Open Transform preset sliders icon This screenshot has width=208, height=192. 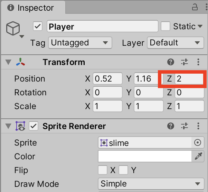pyautogui.click(x=185, y=62)
